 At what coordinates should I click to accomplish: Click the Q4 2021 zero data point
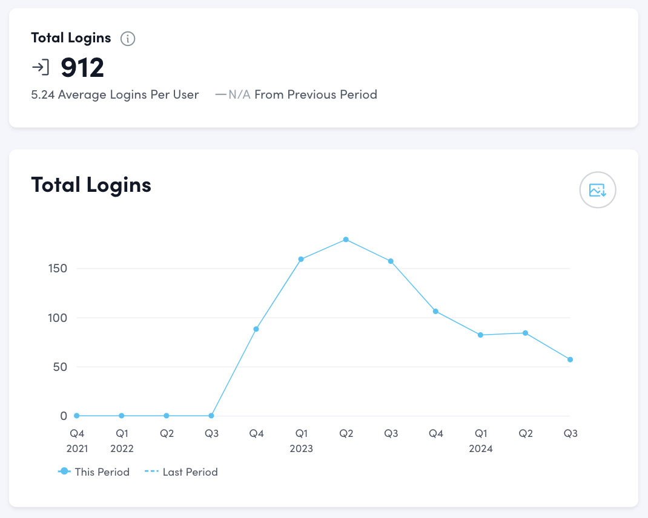[x=77, y=416]
